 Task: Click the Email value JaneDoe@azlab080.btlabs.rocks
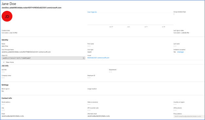click(x=13, y=116)
